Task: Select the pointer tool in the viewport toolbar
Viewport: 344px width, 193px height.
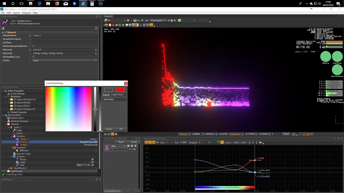Action: point(175,21)
